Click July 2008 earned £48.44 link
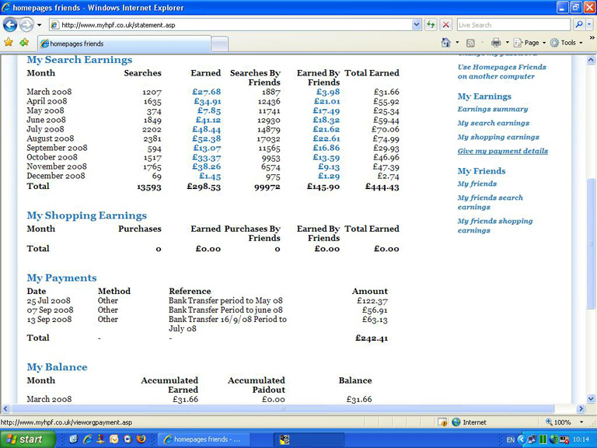 click(206, 130)
